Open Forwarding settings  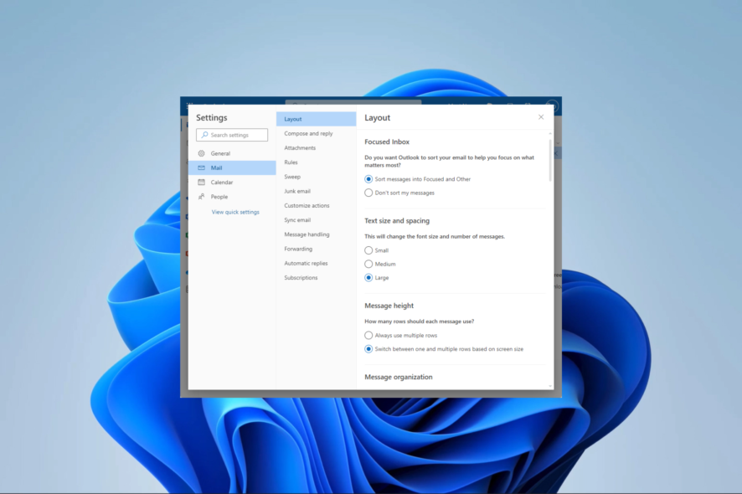tap(316, 249)
